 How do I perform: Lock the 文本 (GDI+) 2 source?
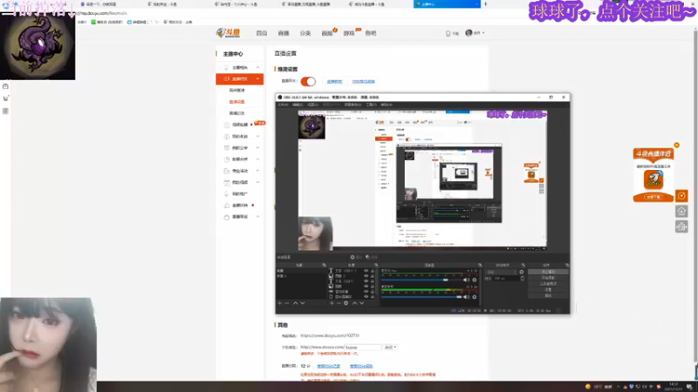pos(373,271)
